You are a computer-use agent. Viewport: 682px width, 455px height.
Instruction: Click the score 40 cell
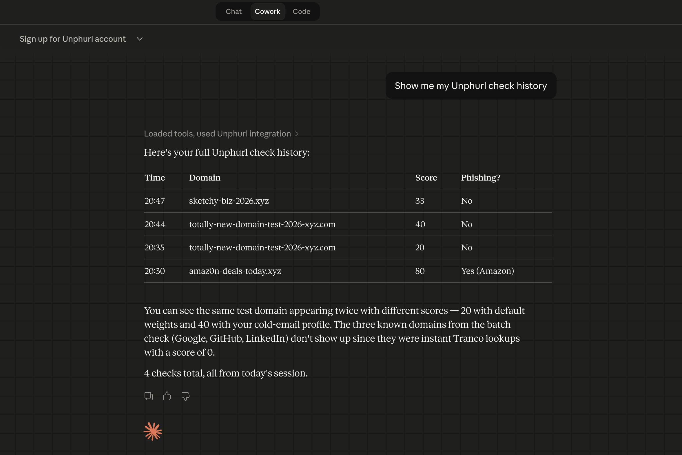(420, 224)
